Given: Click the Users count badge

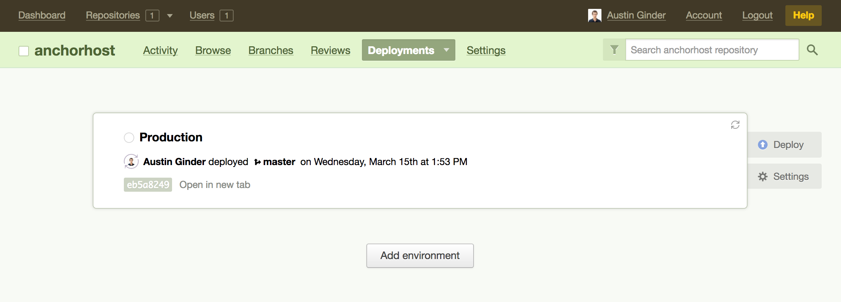Looking at the screenshot, I should click(x=227, y=16).
